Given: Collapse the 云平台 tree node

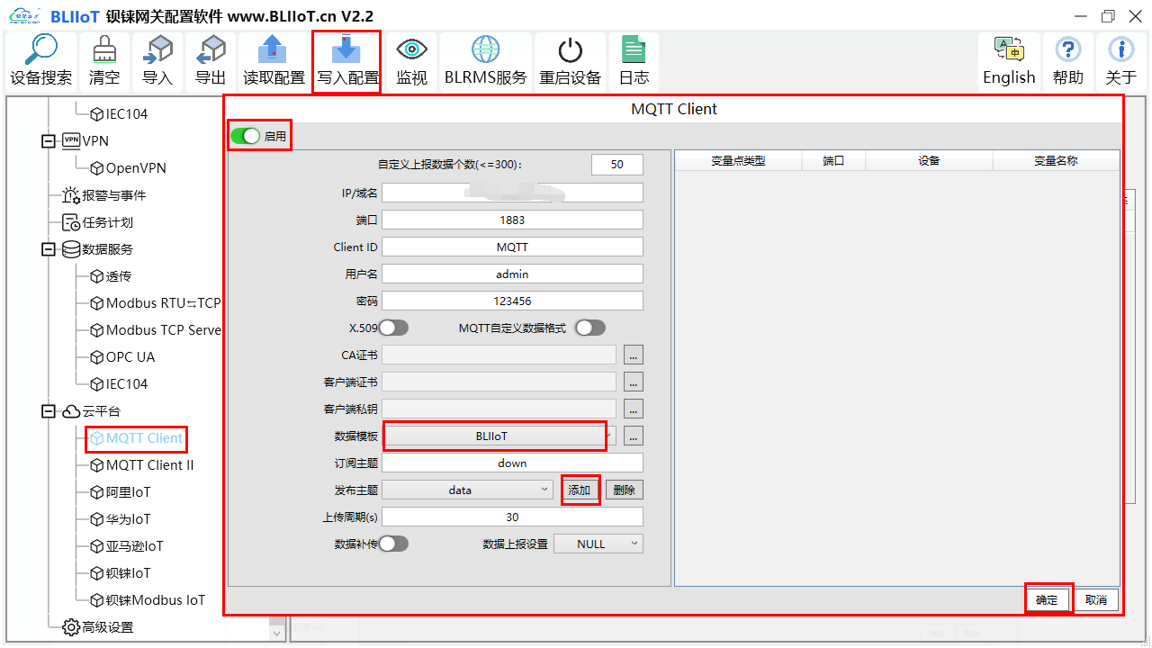Looking at the screenshot, I should pos(49,411).
